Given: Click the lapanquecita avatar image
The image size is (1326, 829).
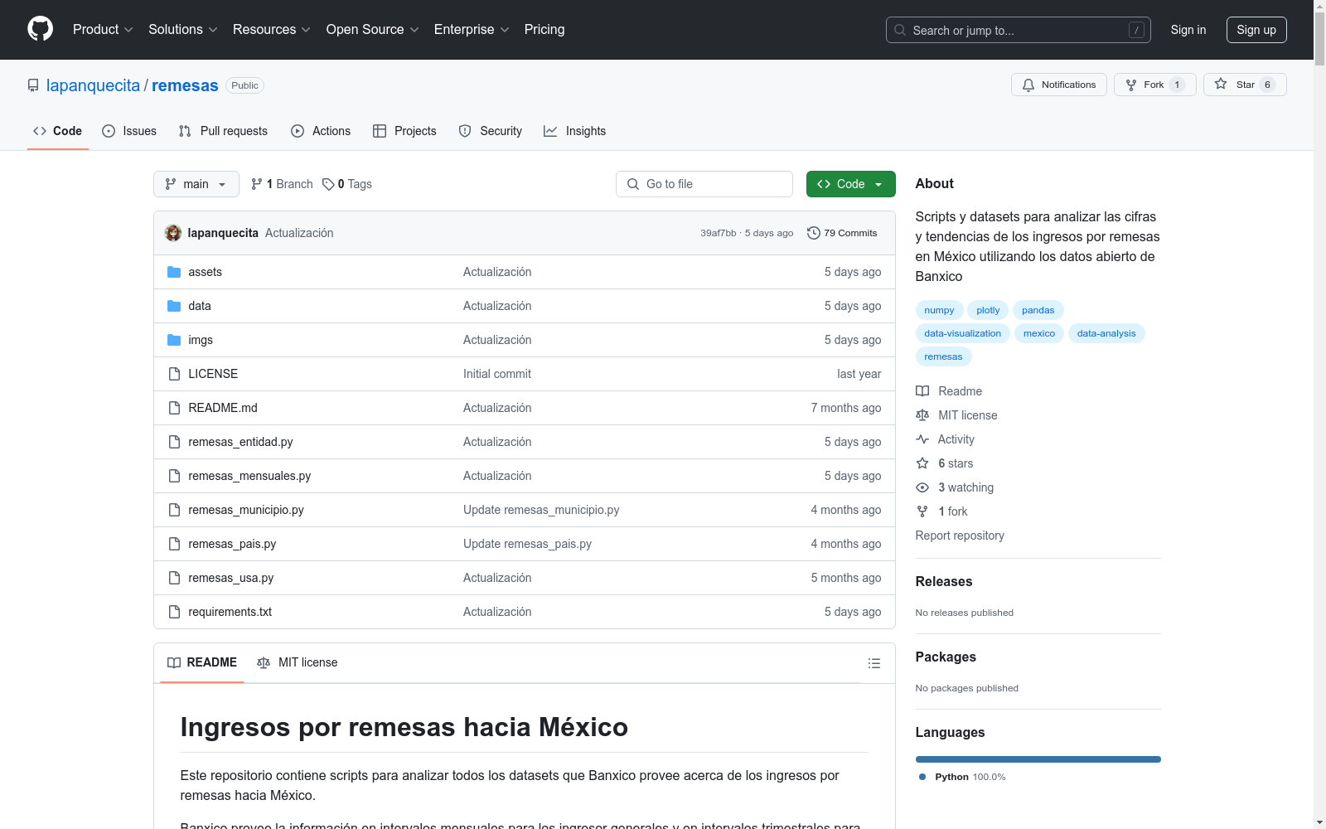Looking at the screenshot, I should point(173,233).
